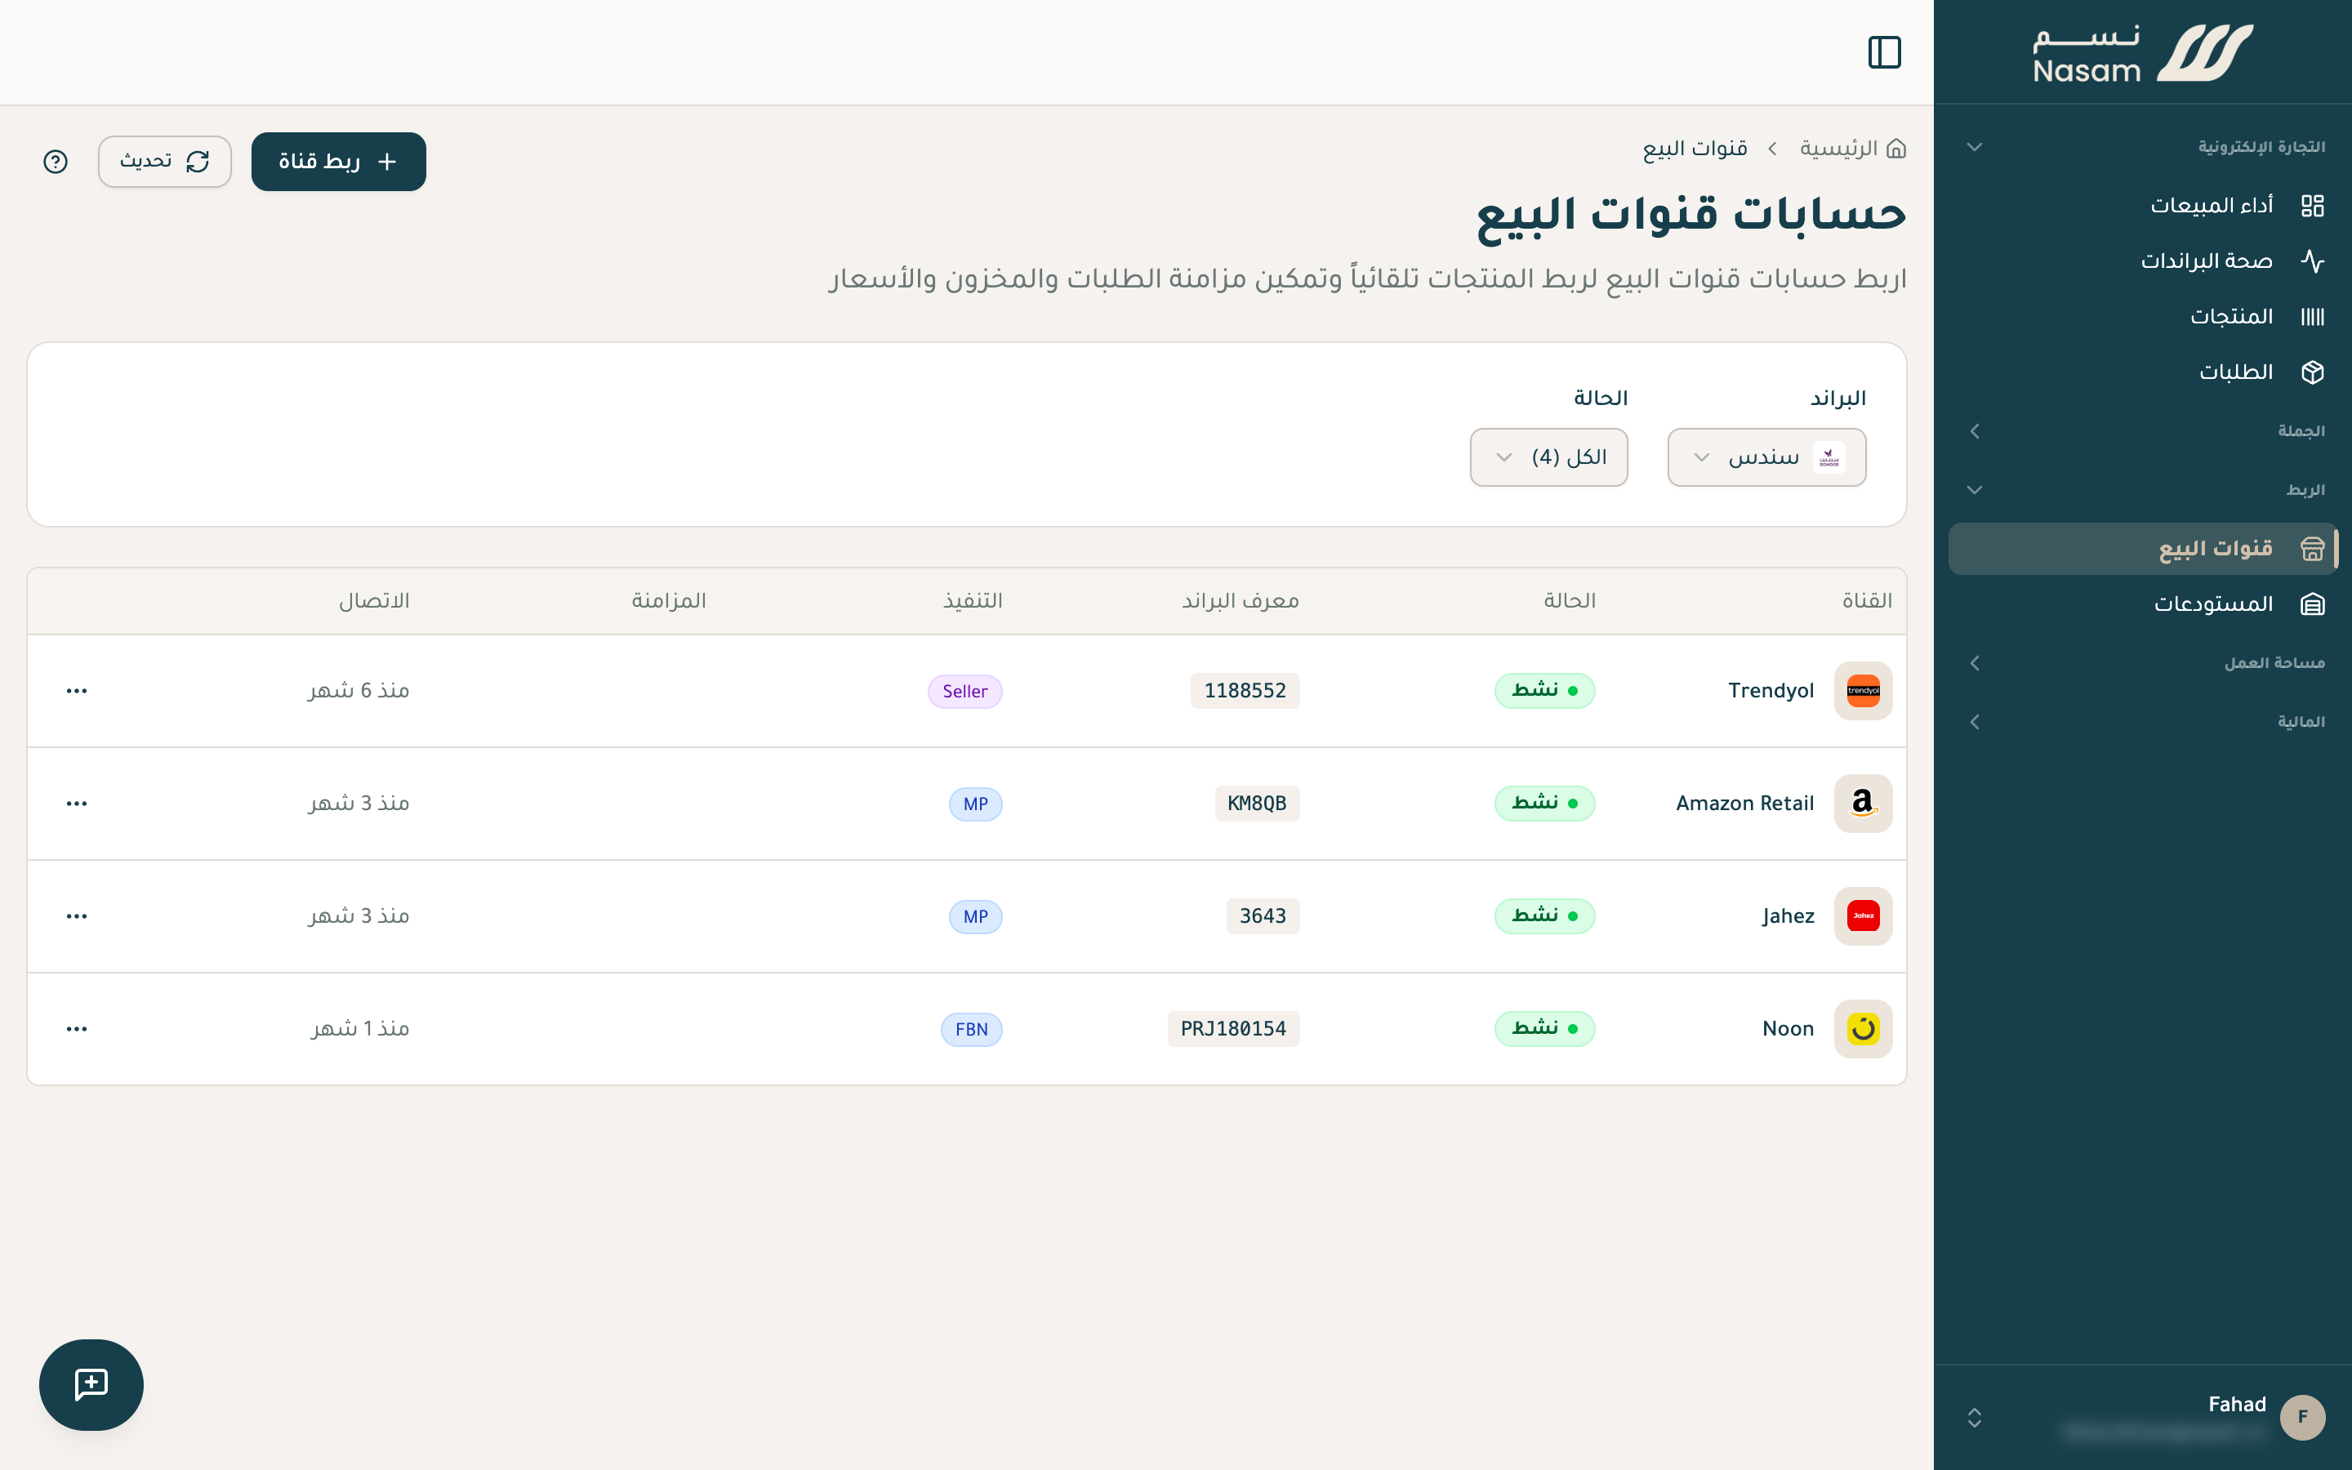The height and width of the screenshot is (1470, 2352).
Task: Click منذ 1 شهر connection time
Action: click(359, 1030)
